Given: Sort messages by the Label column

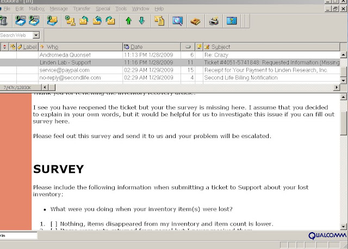Looking at the screenshot, I should [28, 47].
